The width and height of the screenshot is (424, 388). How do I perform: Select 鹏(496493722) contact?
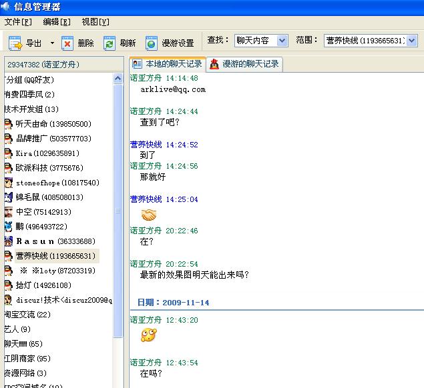(x=41, y=227)
